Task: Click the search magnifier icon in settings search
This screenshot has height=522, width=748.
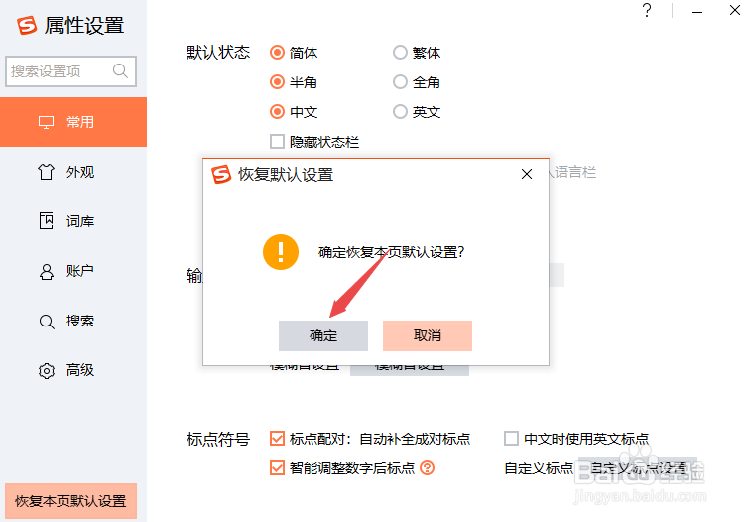Action: pyautogui.click(x=121, y=71)
